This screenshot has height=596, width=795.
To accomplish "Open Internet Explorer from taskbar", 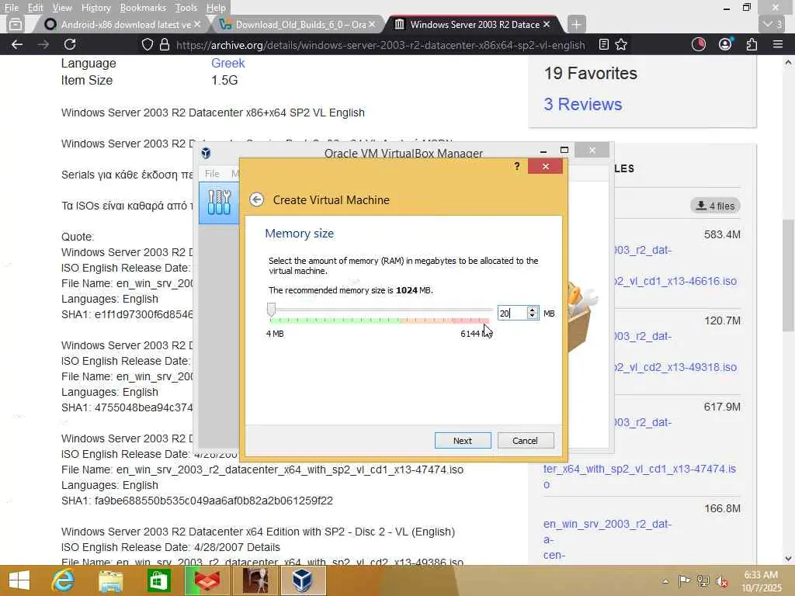I will point(63,580).
